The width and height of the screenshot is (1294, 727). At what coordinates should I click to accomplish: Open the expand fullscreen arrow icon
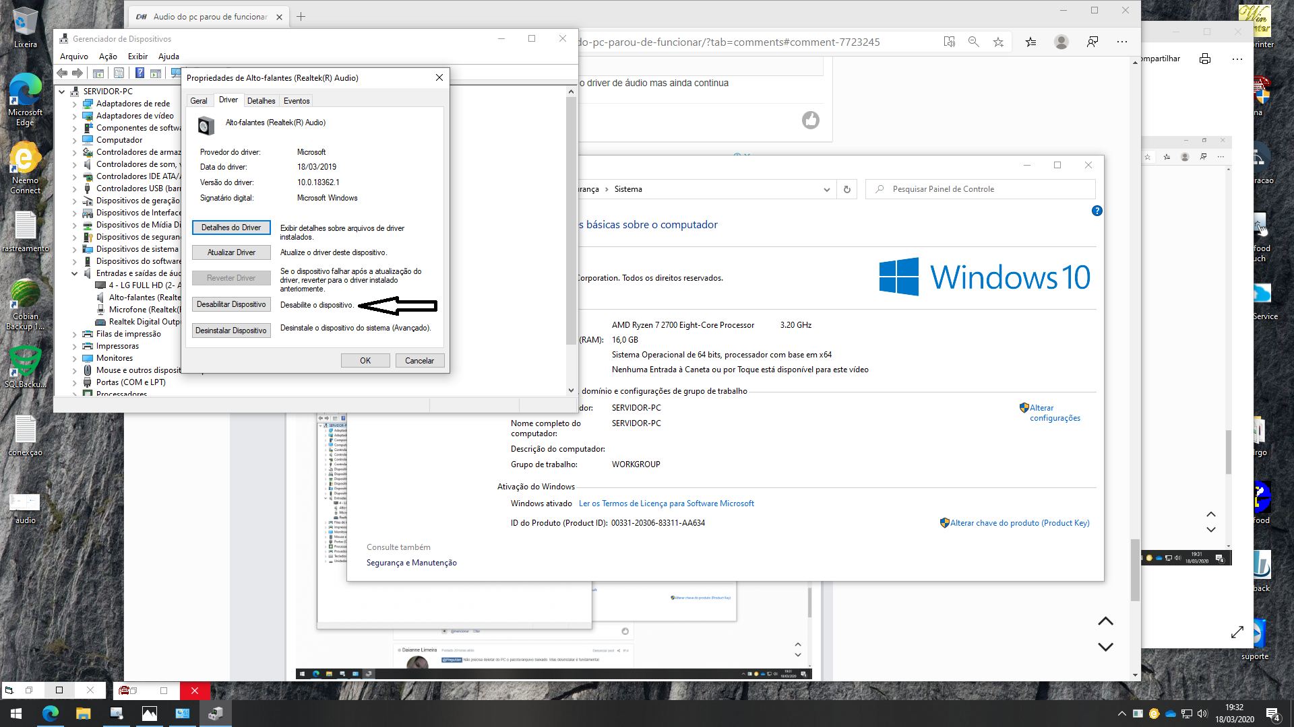point(1237,632)
